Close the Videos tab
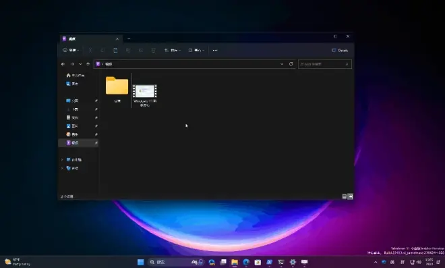Screen dimensions: 445x268 tap(117, 39)
